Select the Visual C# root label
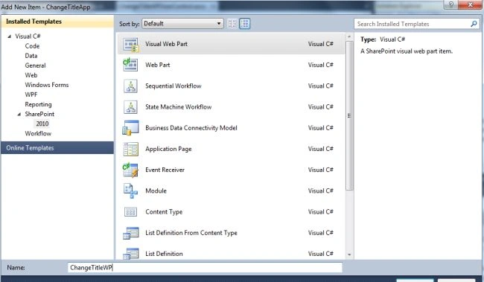The height and width of the screenshot is (282, 484). coord(28,36)
